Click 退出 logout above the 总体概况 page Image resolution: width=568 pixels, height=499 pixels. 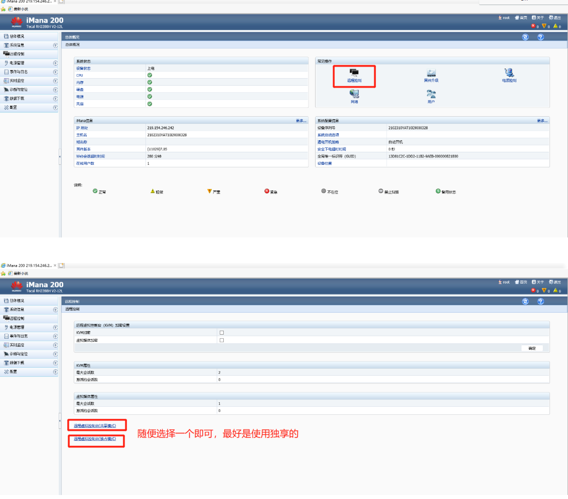[x=554, y=18]
